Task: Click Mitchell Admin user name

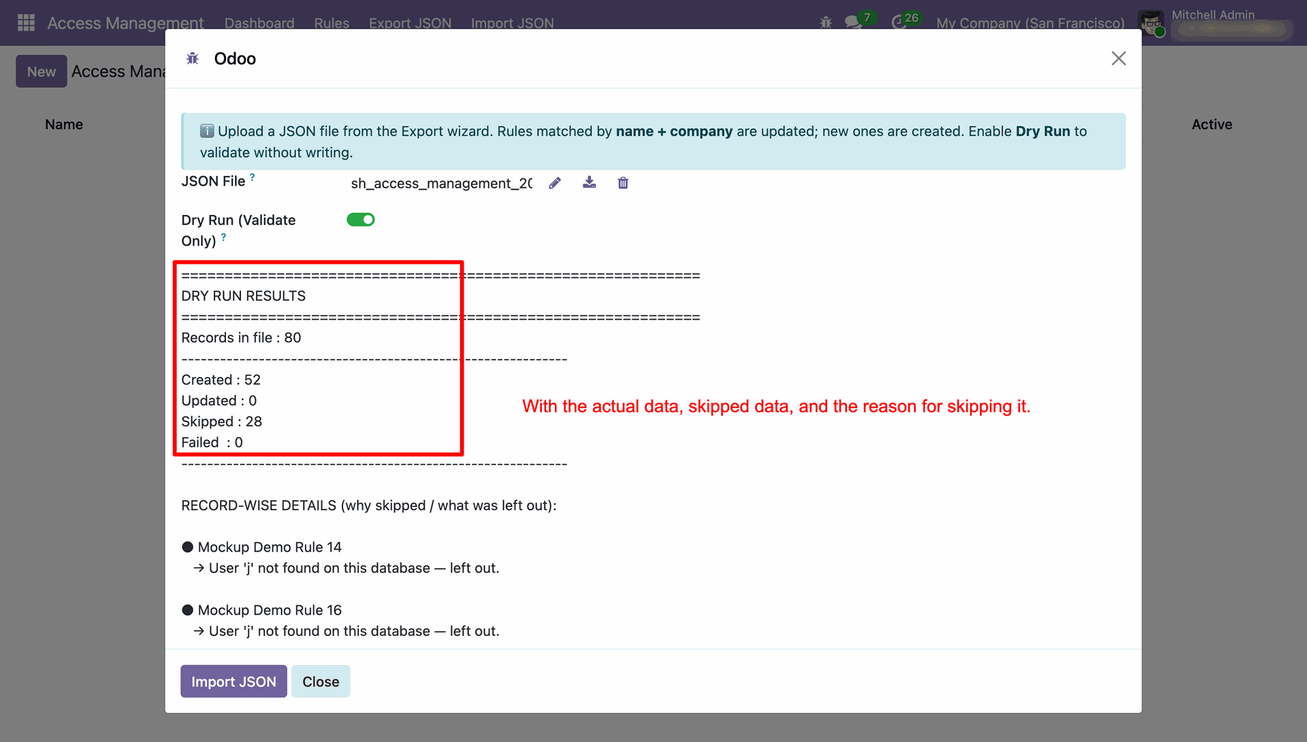Action: 1212,15
